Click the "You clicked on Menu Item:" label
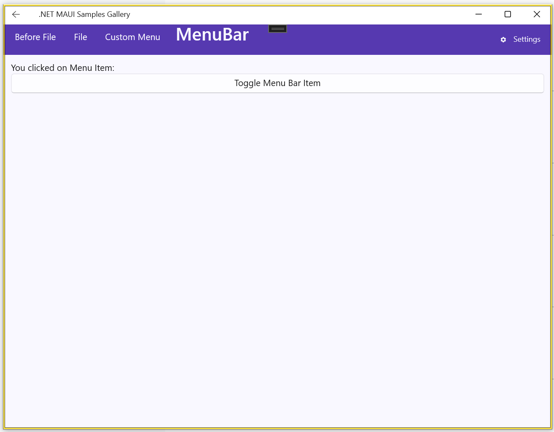The height and width of the screenshot is (432, 554). point(62,68)
